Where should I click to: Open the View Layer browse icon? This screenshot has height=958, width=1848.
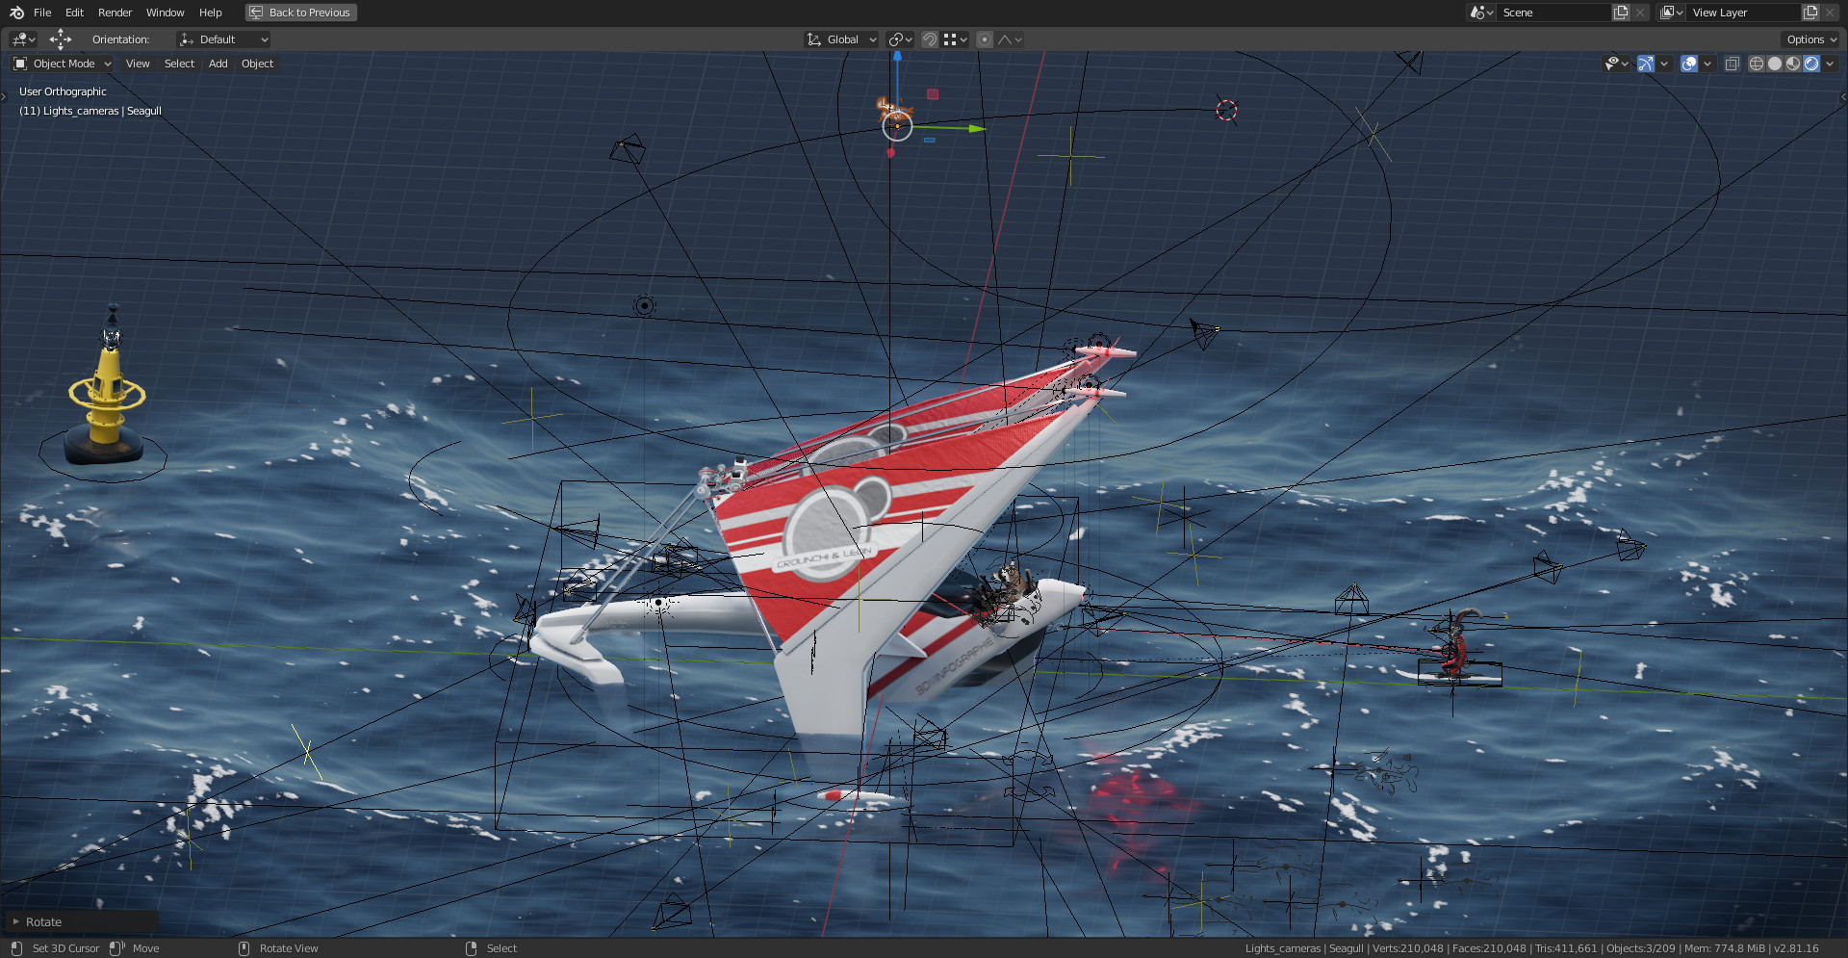(x=1671, y=13)
